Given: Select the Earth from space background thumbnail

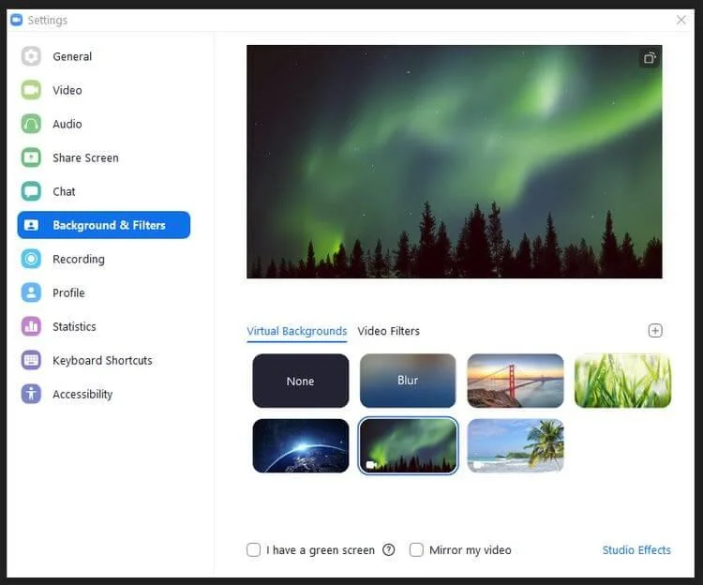Looking at the screenshot, I should 300,445.
